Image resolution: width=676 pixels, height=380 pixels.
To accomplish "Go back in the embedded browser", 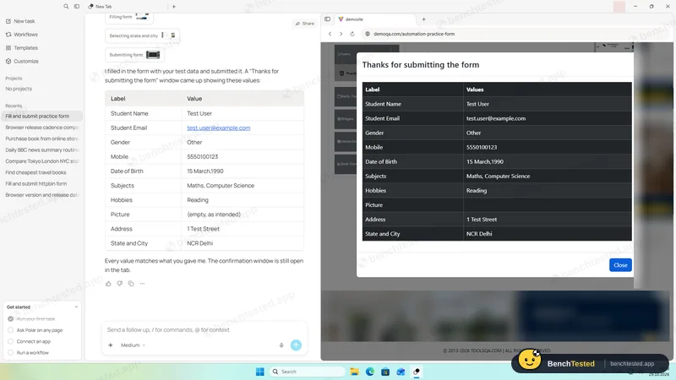I will (x=330, y=34).
